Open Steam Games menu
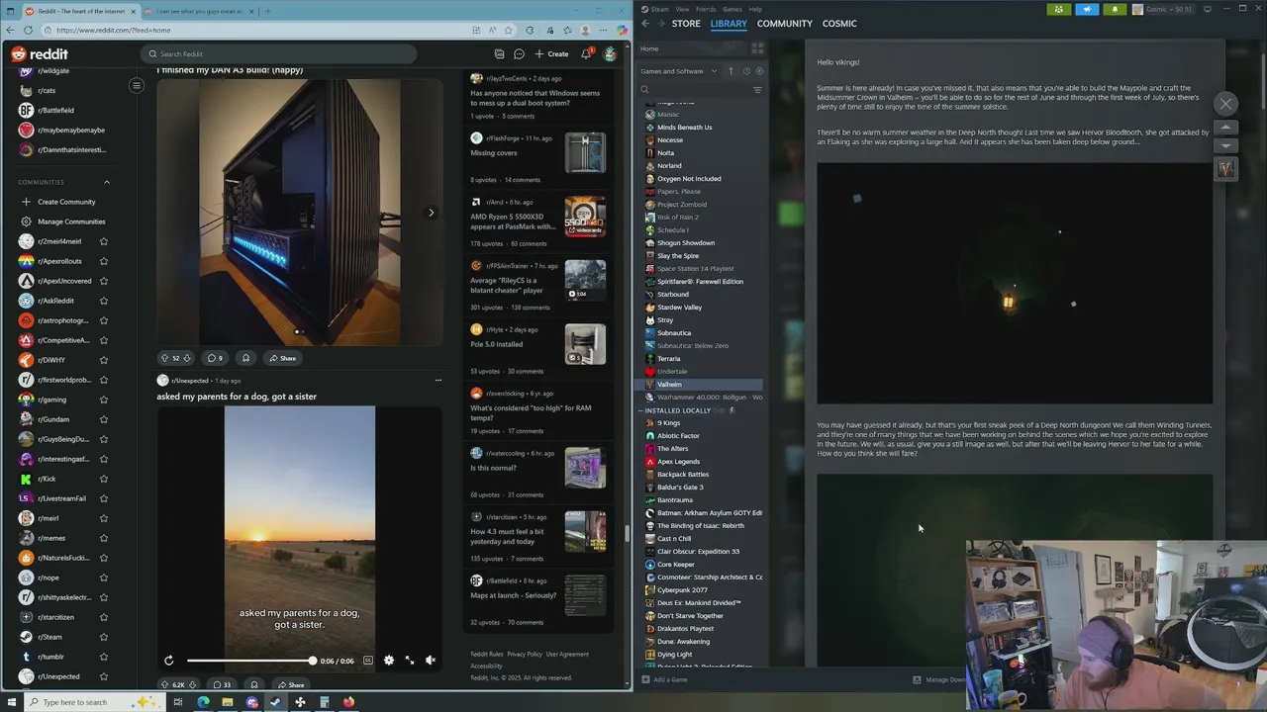Viewport: 1267px width, 712px height. coord(732,9)
